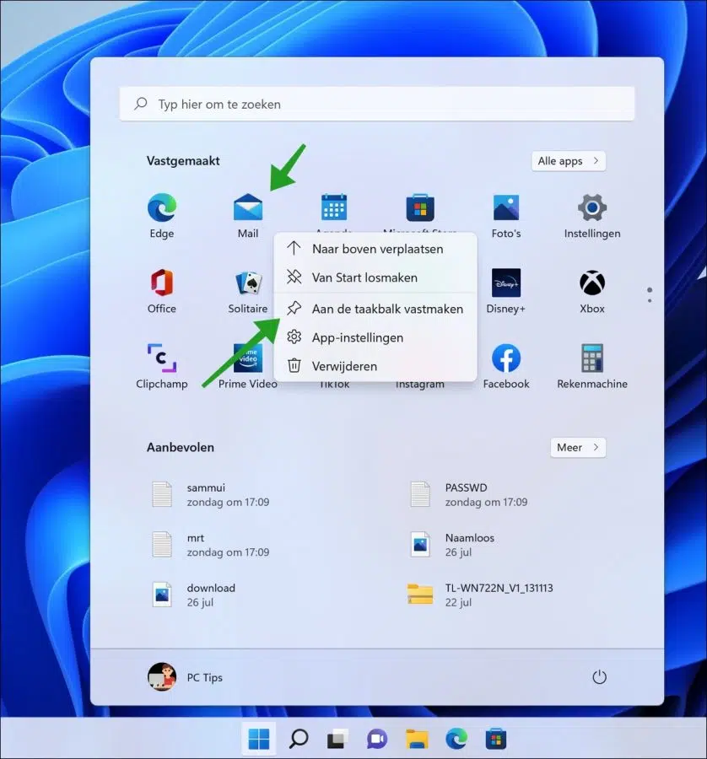
Task: Launch the Office pinned app
Action: 162,292
